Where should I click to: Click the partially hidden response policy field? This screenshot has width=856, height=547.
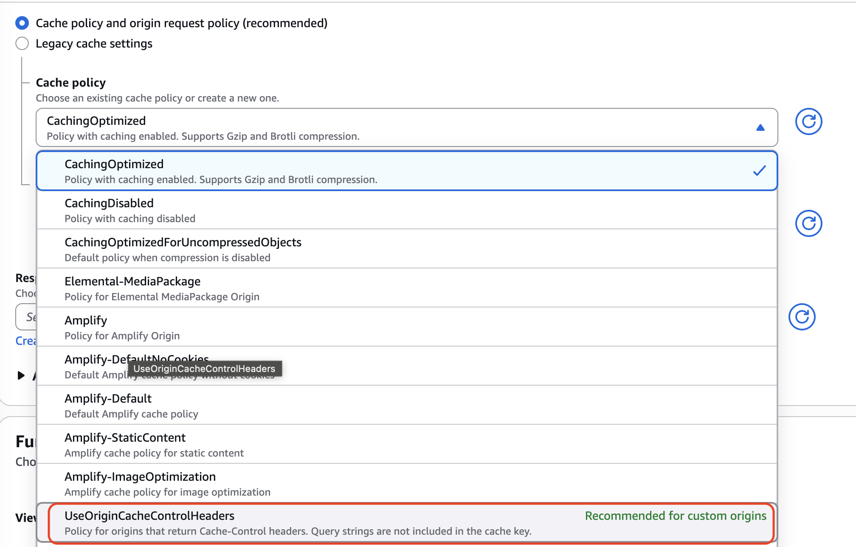(x=26, y=317)
